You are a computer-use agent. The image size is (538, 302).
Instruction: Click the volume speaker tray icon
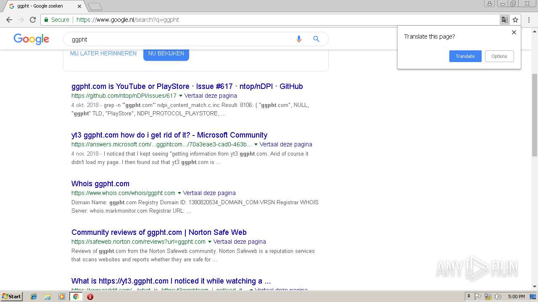pos(498,297)
